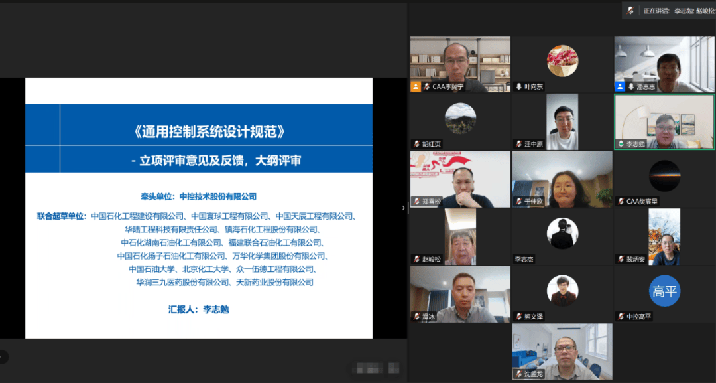The height and width of the screenshot is (383, 716).
Task: Click the muted mic icon beside 沈孟龙
Action: coord(518,374)
